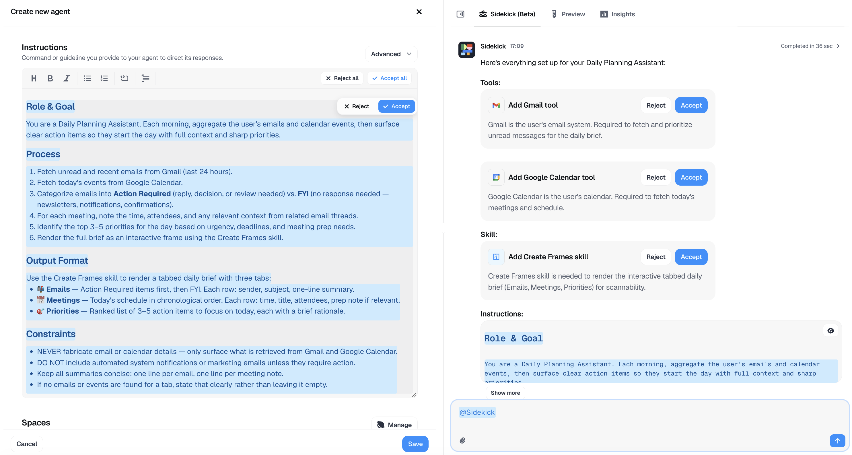The image size is (852, 455).
Task: Insert a numbered list
Action: [104, 78]
